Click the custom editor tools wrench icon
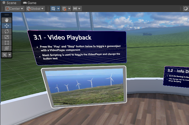189x125 pixels. pyautogui.click(x=5, y=55)
